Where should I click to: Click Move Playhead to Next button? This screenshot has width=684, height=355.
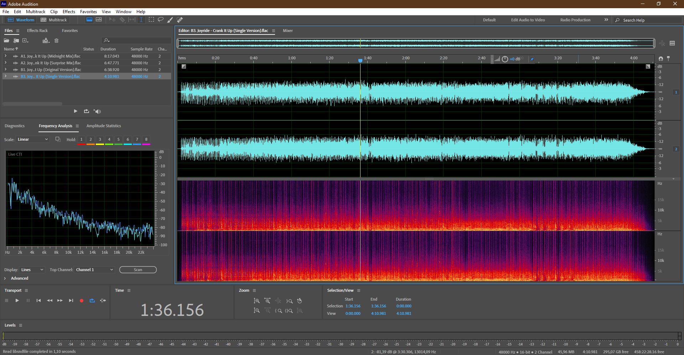point(71,301)
